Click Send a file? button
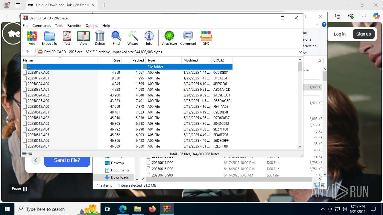Screen dimensions: 383x215 point(67,160)
